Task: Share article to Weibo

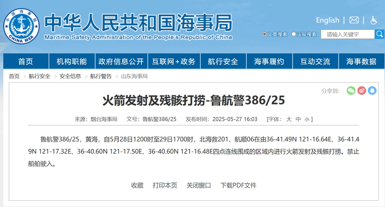Action: (361, 91)
